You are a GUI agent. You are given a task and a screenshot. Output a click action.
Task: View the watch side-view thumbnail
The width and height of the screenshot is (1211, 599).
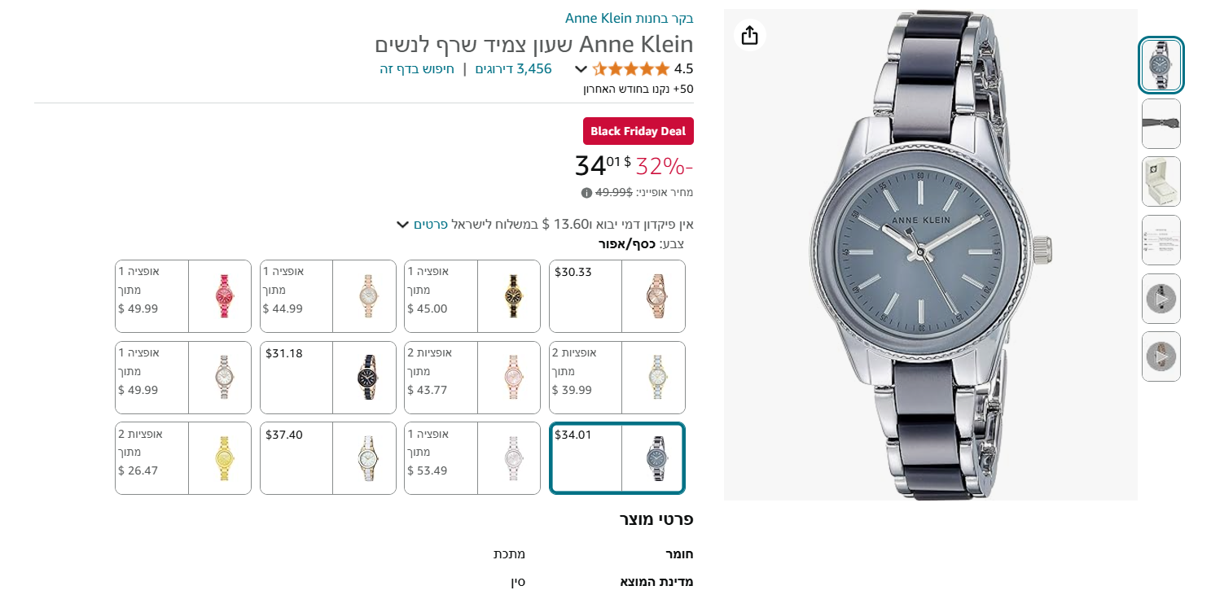(x=1161, y=124)
